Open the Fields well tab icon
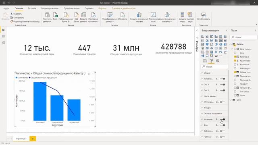This screenshot has width=258, height=145. pyautogui.click(x=205, y=61)
